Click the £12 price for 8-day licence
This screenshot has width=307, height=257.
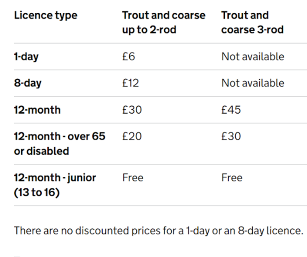(x=130, y=83)
